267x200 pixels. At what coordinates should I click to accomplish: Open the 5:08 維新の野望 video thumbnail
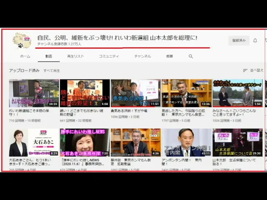pyautogui.click(x=85, y=93)
